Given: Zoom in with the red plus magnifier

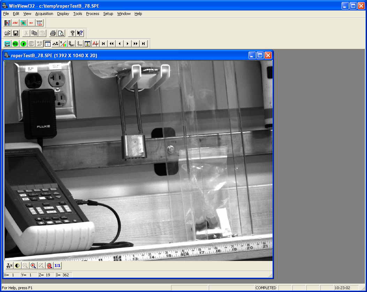Looking at the screenshot, I should tap(33, 265).
